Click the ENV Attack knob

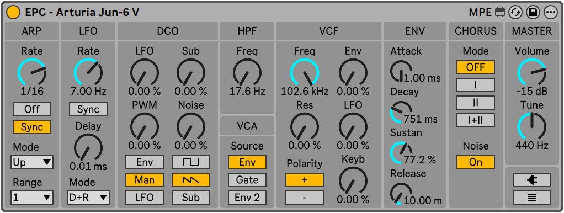pyautogui.click(x=401, y=71)
